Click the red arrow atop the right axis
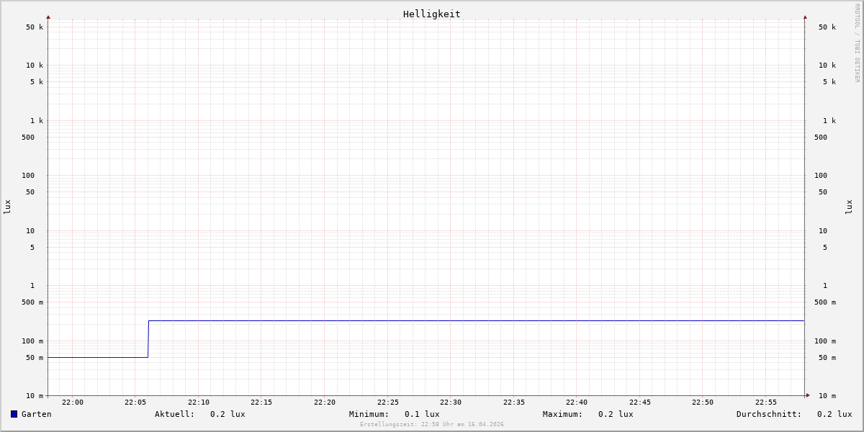This screenshot has width=864, height=432. [x=805, y=17]
